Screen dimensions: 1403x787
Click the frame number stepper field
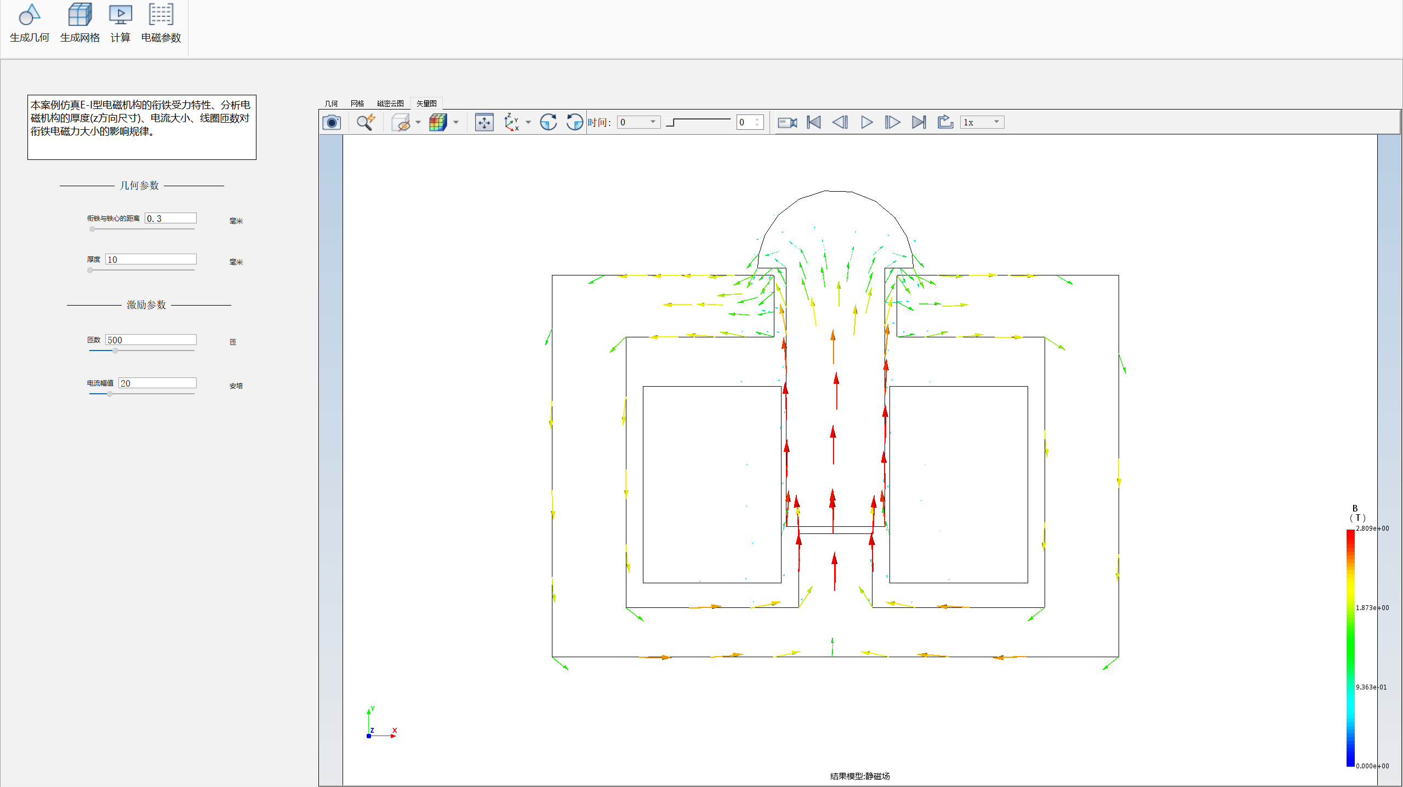pyautogui.click(x=750, y=122)
